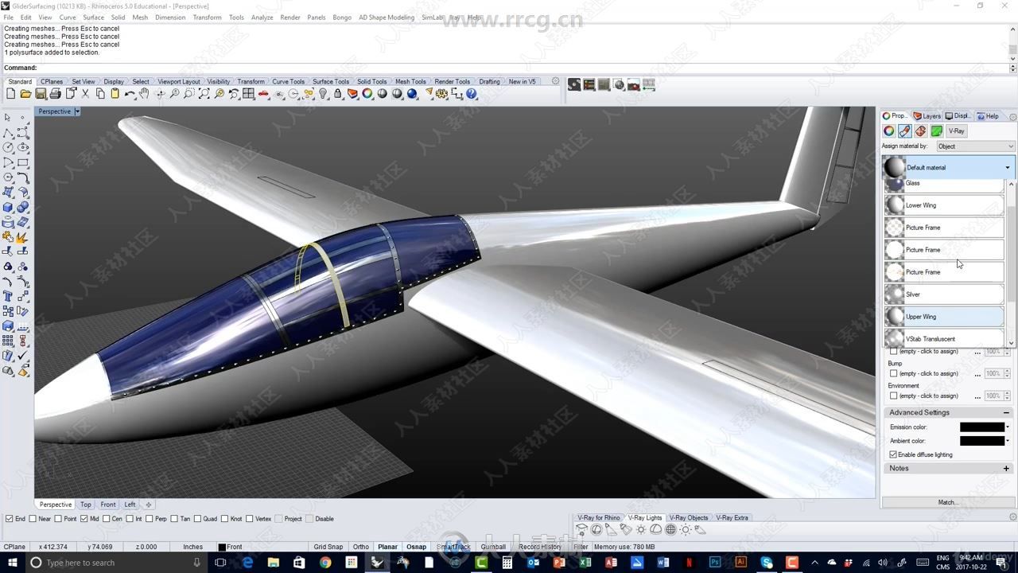The image size is (1018, 573).
Task: Select the Box solid tool in sidebar
Action: pyautogui.click(x=8, y=207)
